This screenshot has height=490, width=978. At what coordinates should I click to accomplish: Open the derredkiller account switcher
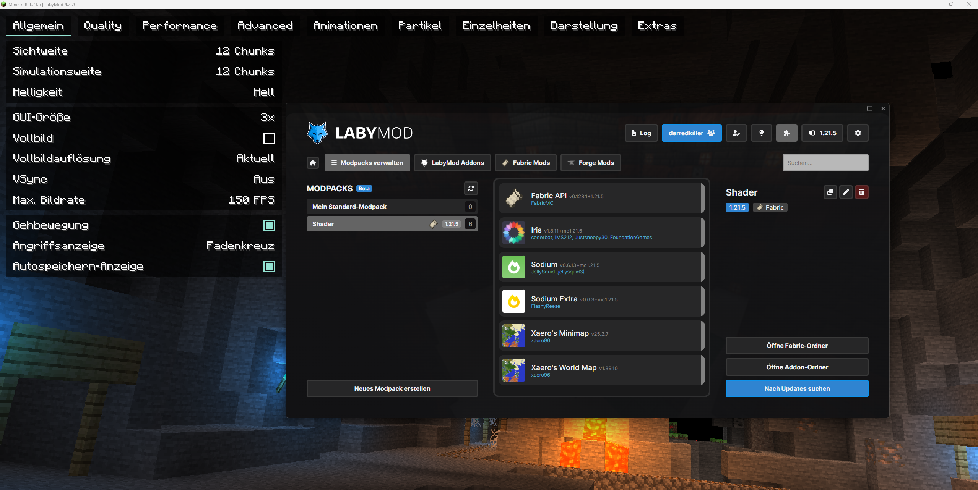[691, 133]
